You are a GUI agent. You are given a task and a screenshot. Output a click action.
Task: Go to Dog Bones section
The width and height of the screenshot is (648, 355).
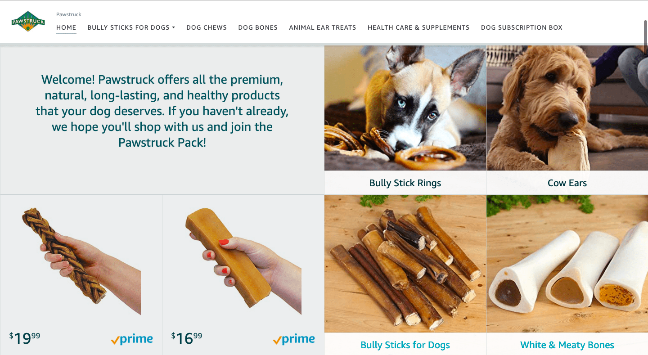pyautogui.click(x=258, y=27)
